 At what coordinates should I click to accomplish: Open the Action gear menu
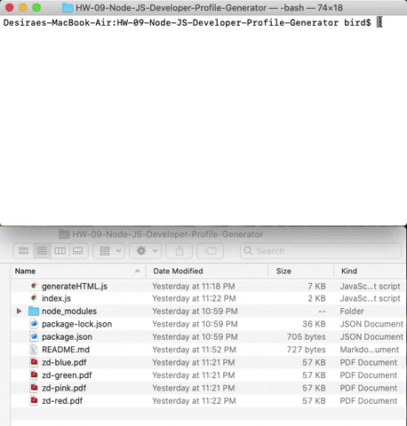(146, 251)
